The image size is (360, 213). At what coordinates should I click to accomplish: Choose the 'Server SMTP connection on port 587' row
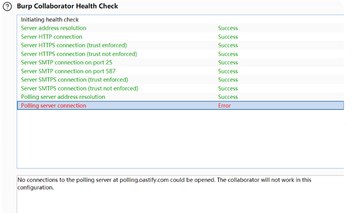(68, 71)
